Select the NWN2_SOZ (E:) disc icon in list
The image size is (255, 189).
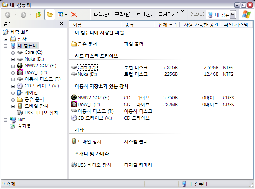[74, 98]
